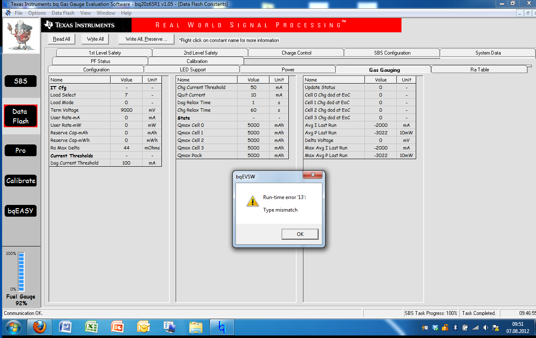Open Word from the taskbar

(66, 327)
